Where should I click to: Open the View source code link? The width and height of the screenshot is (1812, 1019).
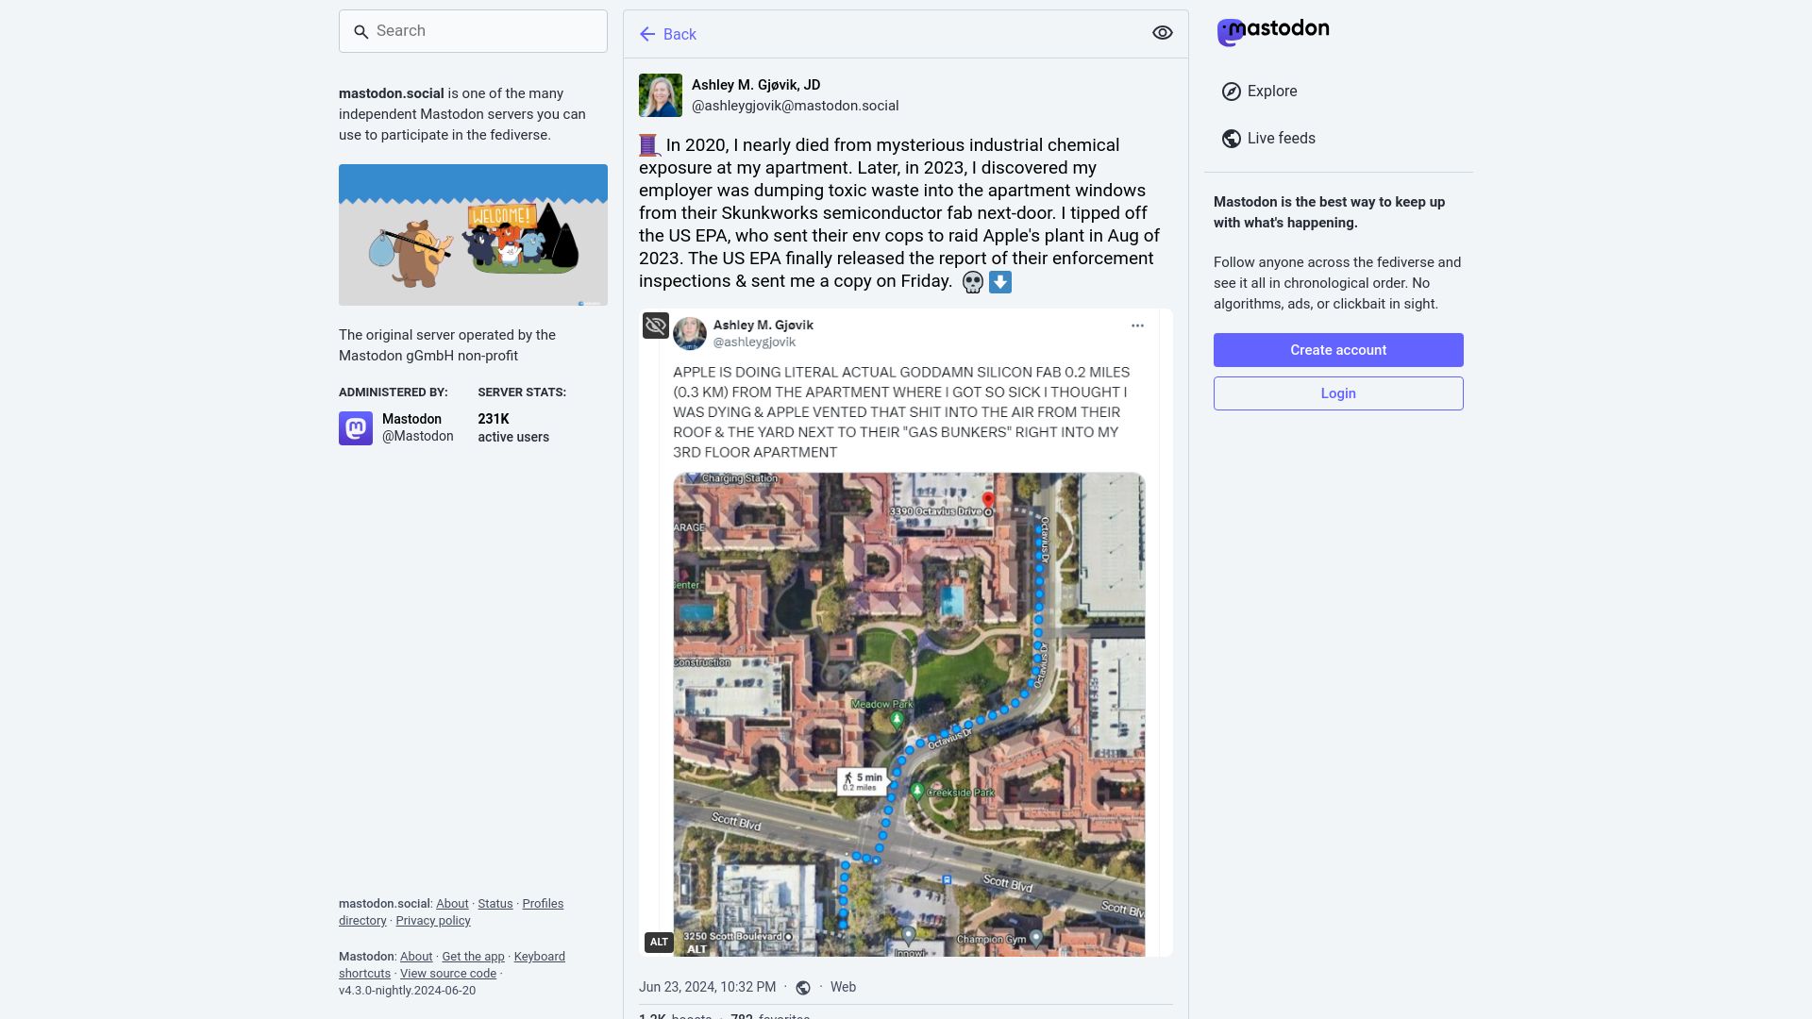[x=448, y=974]
